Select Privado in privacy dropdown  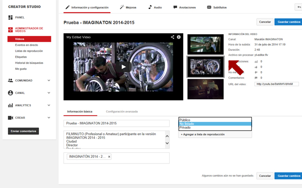(x=215, y=127)
